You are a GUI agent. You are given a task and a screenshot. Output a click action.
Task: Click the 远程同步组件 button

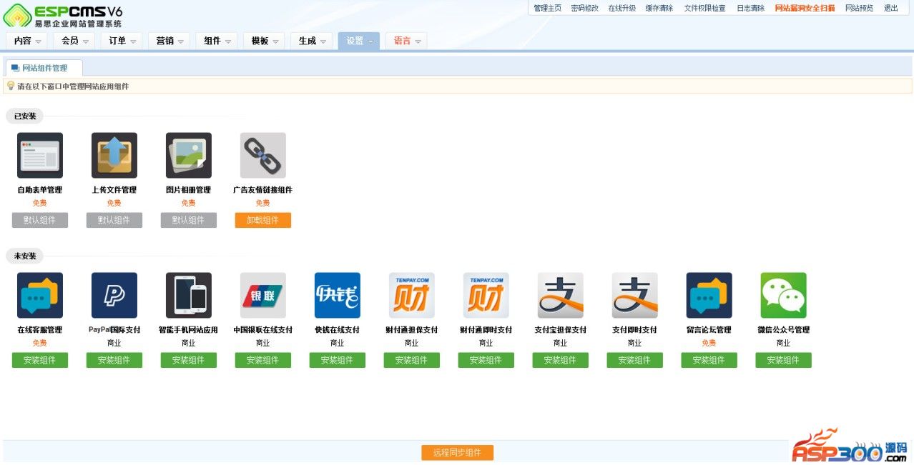(x=457, y=453)
